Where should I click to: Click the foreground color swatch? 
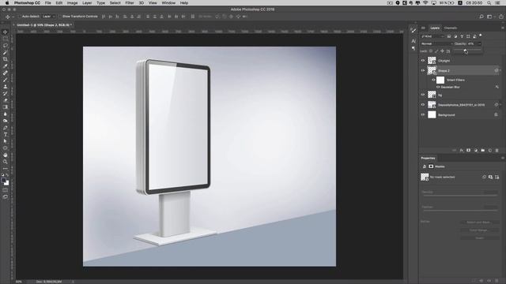3,181
